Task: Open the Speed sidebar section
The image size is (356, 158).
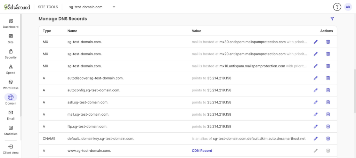Action: [11, 69]
